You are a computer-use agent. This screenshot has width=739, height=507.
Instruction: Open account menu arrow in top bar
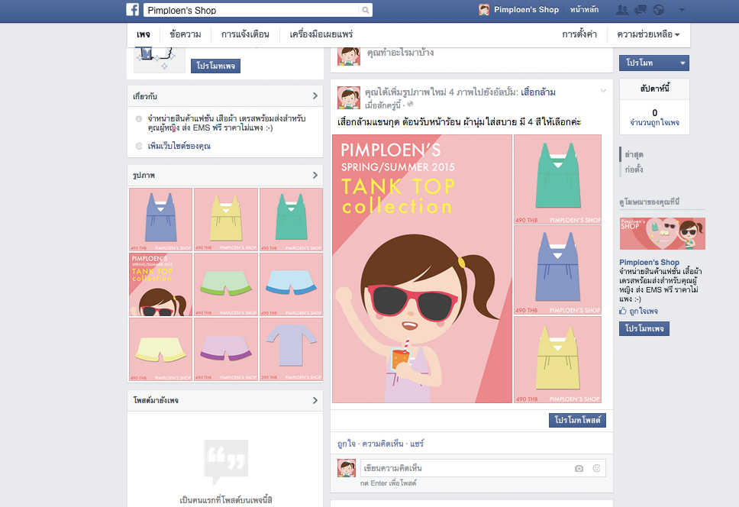[682, 9]
